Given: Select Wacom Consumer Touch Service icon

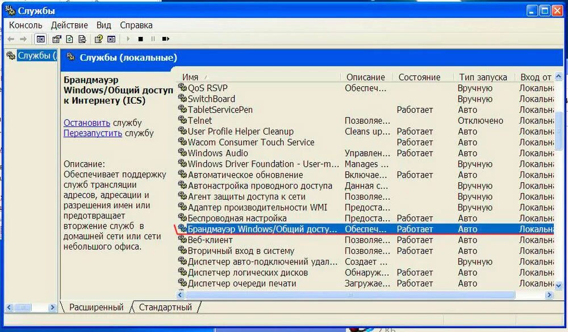Looking at the screenshot, I should coord(182,142).
